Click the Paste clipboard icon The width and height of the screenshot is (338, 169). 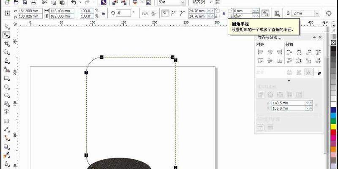pos(62,3)
